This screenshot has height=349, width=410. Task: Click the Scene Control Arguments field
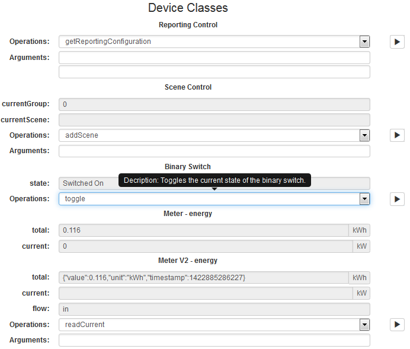point(214,151)
